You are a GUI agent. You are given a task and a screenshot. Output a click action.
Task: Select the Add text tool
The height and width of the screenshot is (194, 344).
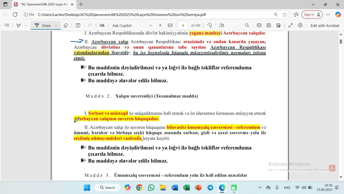pyautogui.click(x=78, y=25)
